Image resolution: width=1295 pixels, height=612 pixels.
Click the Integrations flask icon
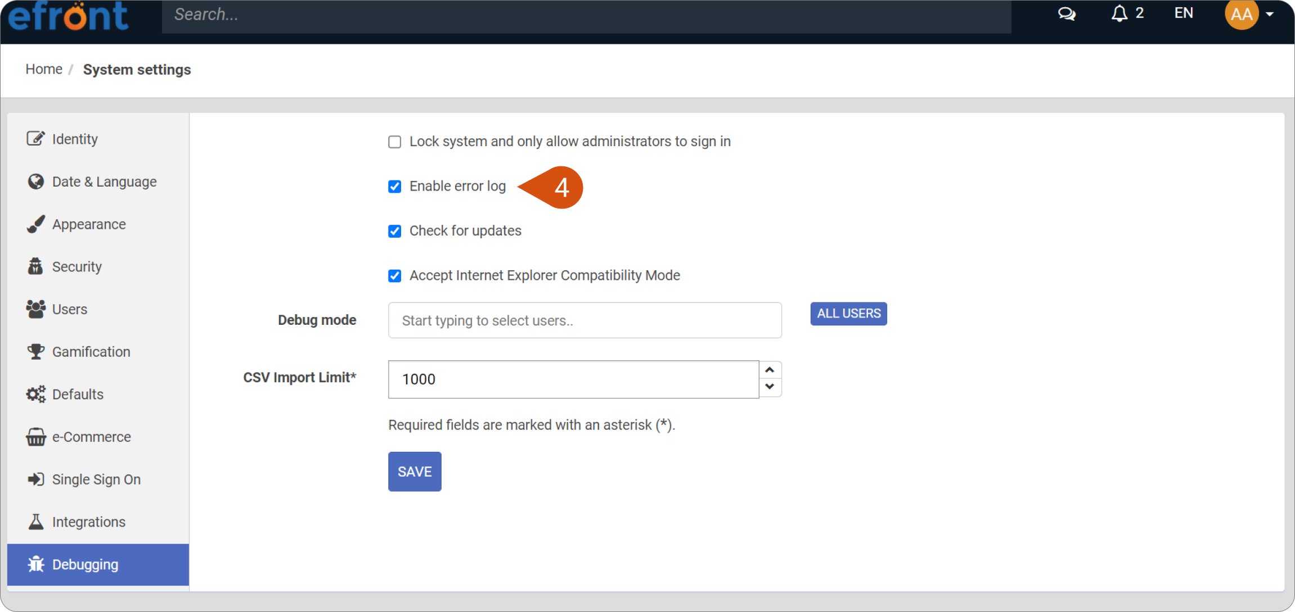click(x=35, y=522)
